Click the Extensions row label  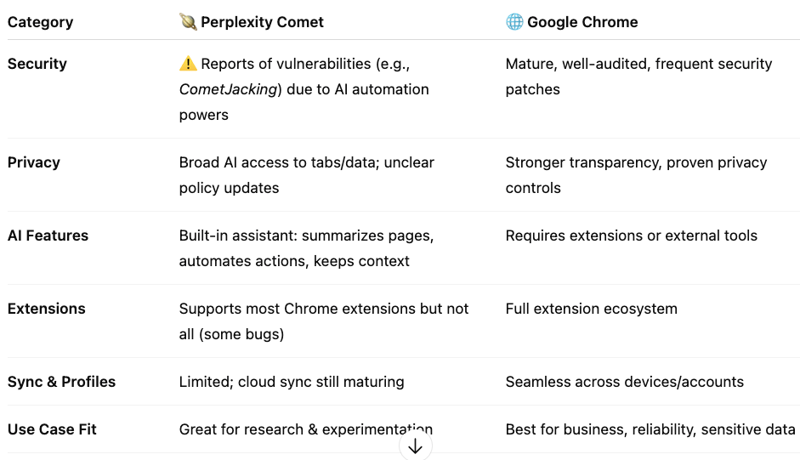click(47, 309)
